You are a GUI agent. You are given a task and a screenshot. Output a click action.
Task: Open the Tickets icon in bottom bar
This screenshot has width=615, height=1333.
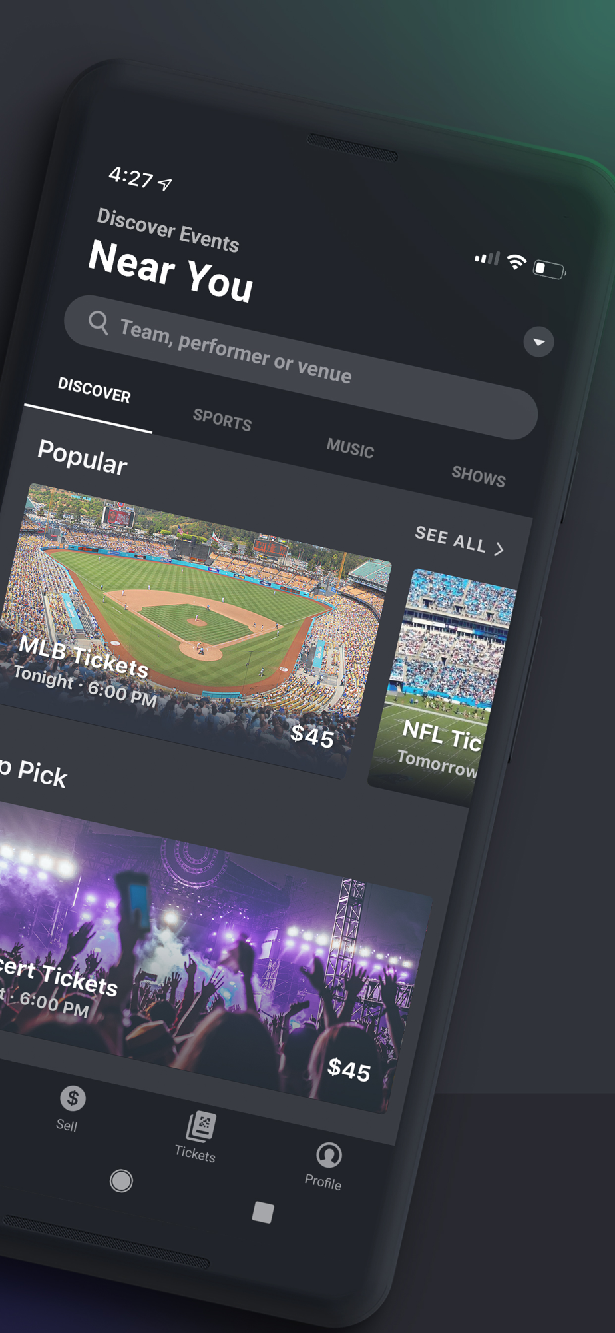[x=200, y=1127]
